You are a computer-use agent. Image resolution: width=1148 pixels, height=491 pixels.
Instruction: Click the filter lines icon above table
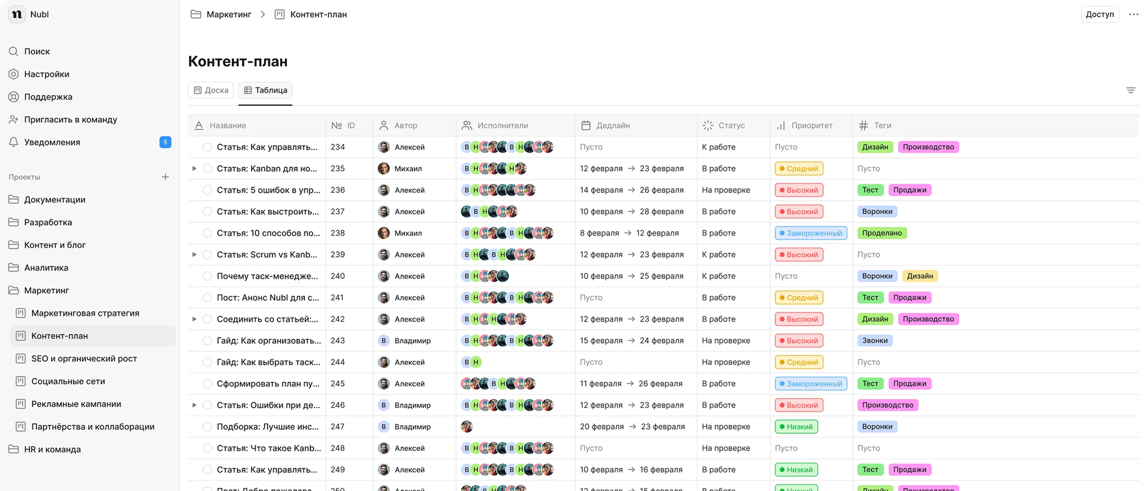(x=1130, y=90)
